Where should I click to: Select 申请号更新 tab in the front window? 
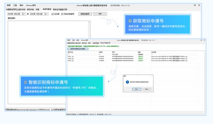(96, 43)
